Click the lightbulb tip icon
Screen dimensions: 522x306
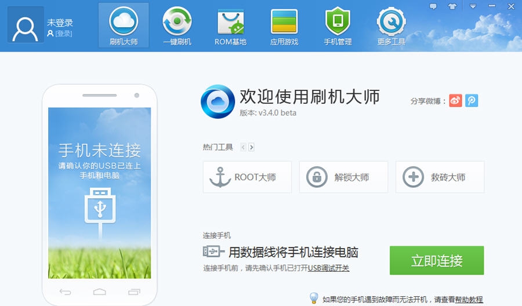314,298
